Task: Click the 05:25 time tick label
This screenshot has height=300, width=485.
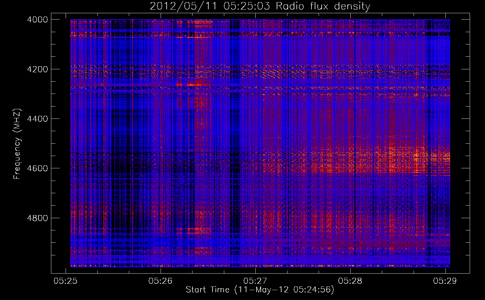Action: (65, 281)
